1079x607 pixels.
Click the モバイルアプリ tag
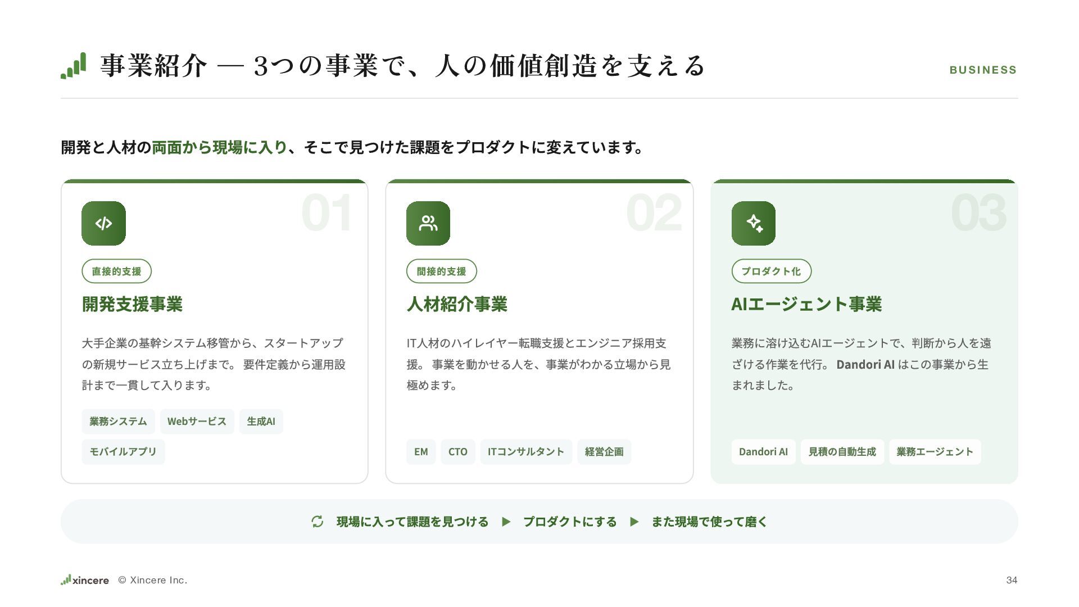coord(123,452)
